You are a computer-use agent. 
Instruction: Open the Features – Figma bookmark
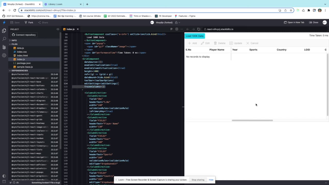185,16
